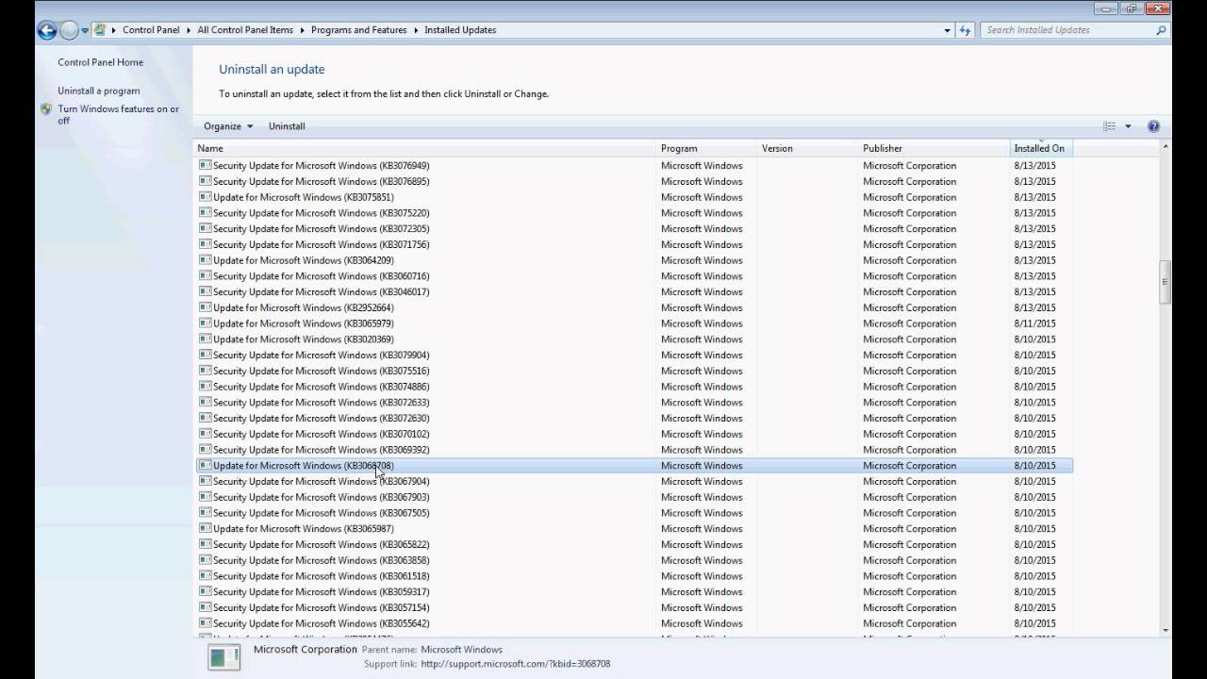Screen dimensions: 1207x679
Task: Open Control Panel Home link
Action: point(100,62)
